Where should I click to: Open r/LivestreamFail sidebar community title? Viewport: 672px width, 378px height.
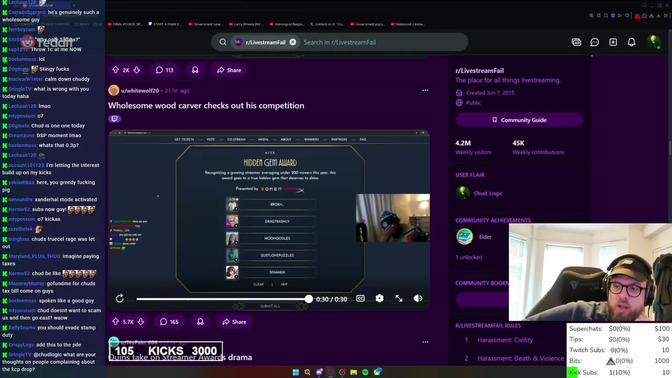(x=479, y=70)
